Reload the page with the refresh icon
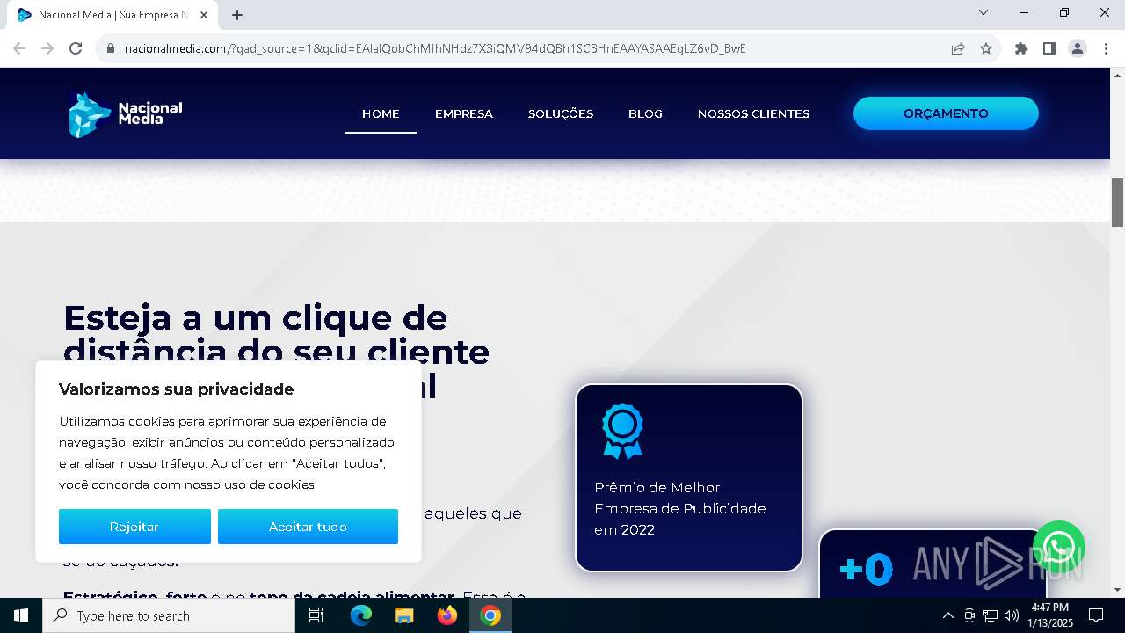 76,48
